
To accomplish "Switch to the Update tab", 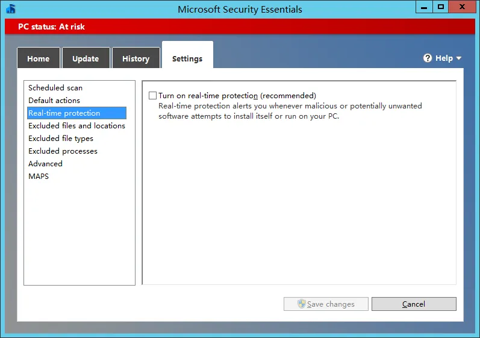I will click(x=86, y=58).
